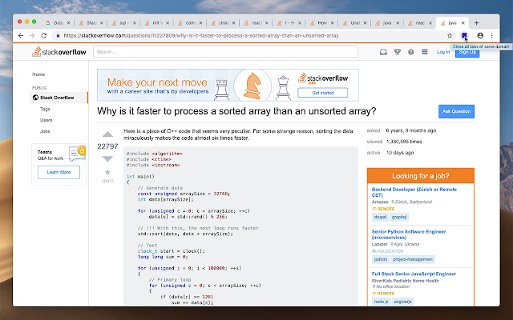Image resolution: width=513 pixels, height=320 pixels.
Task: Open the Stack Exchange site switcher icon
Action: pyautogui.click(x=424, y=52)
